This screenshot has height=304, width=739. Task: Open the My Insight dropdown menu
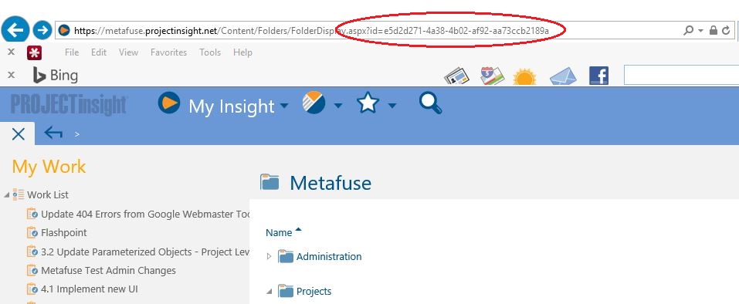point(284,106)
